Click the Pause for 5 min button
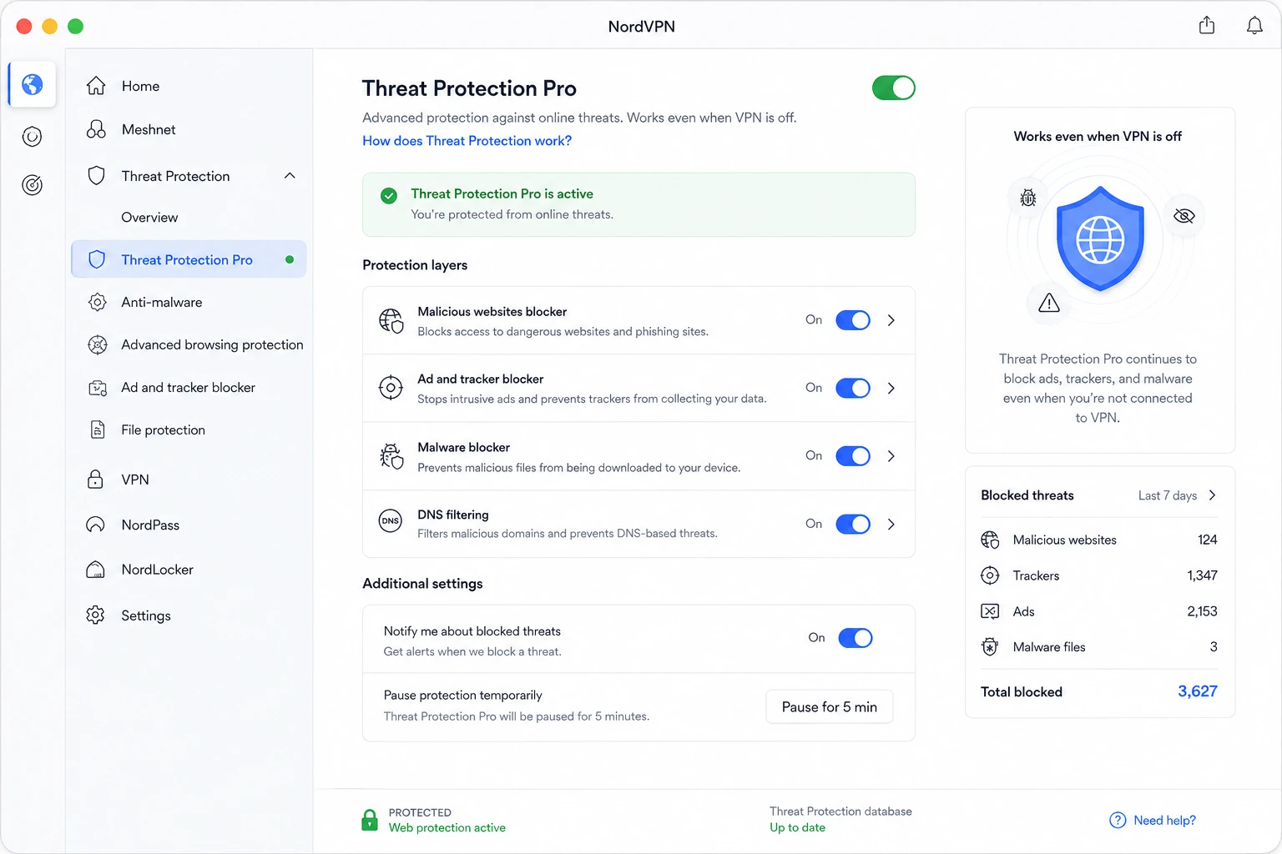Screen dimensions: 1282x854 click(x=830, y=707)
